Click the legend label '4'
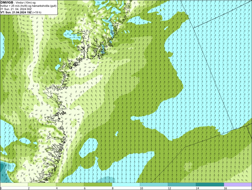This screenshot has height=190, width=252. [x=57, y=188]
